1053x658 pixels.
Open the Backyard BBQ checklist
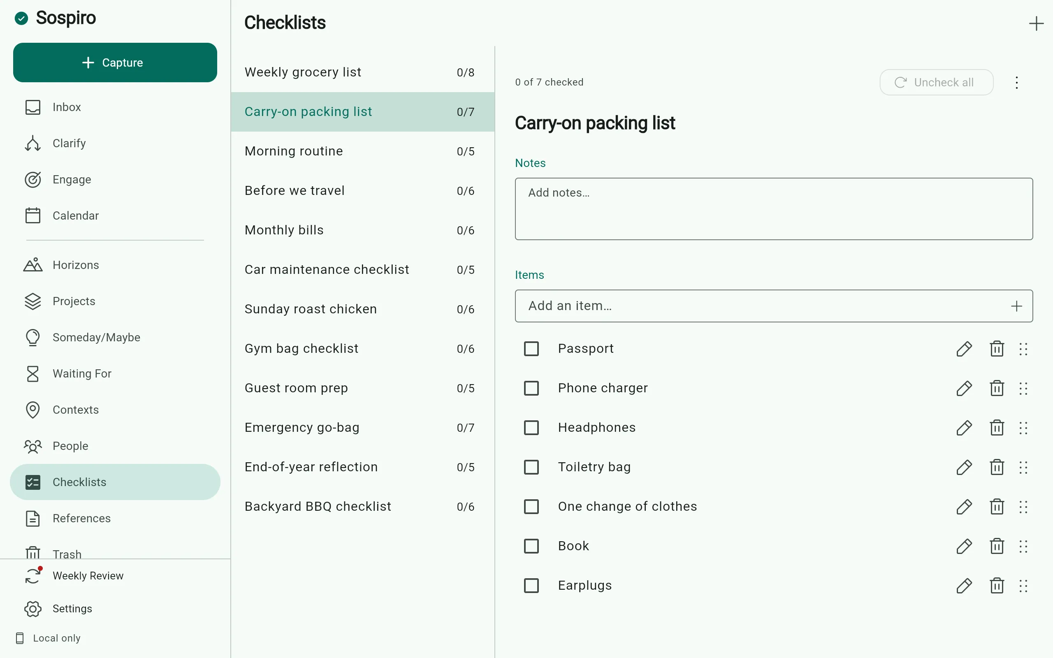coord(362,507)
